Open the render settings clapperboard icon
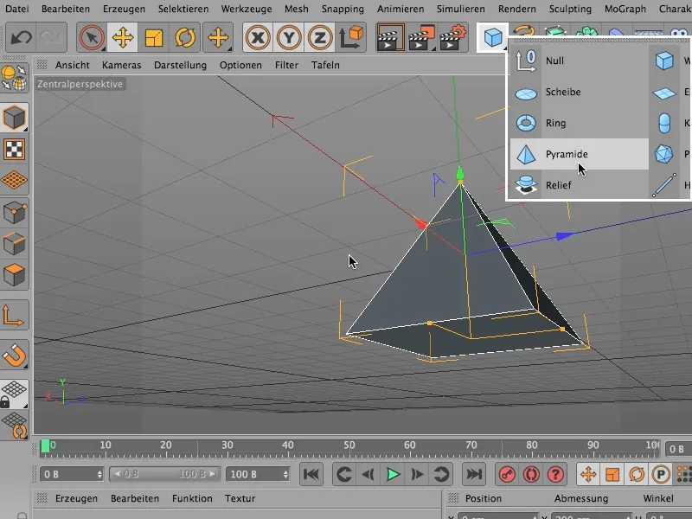Screen dimensions: 692x519 pos(452,38)
